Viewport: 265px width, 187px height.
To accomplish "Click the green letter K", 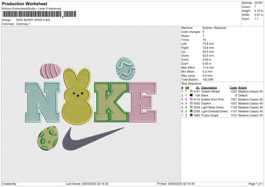I will (x=112, y=102).
